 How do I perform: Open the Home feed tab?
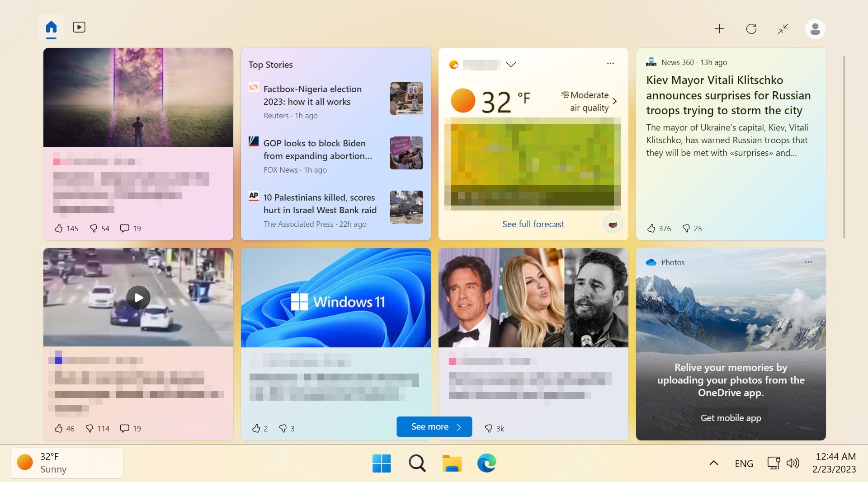[x=51, y=27]
